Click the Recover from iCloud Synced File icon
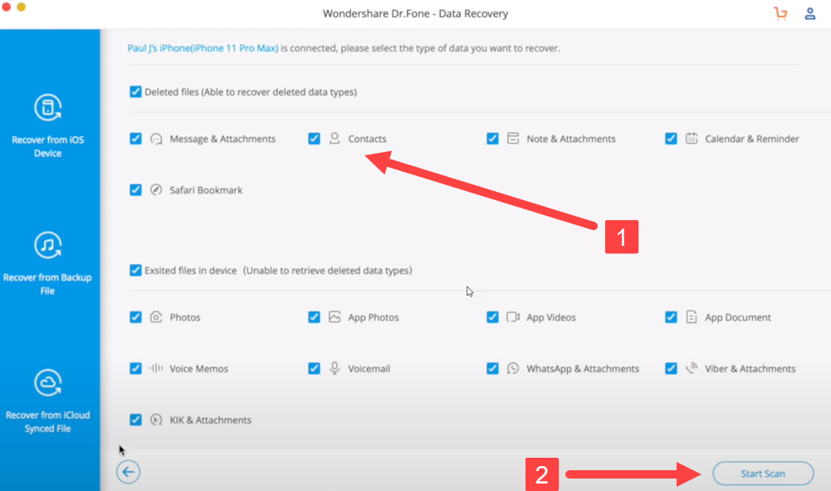The width and height of the screenshot is (831, 491). (47, 383)
